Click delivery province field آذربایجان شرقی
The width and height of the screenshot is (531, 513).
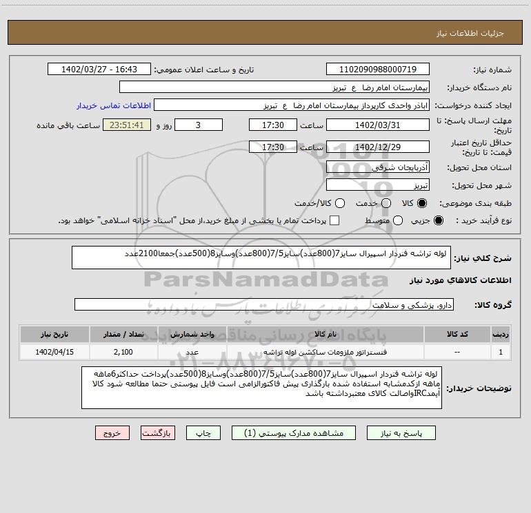378,167
